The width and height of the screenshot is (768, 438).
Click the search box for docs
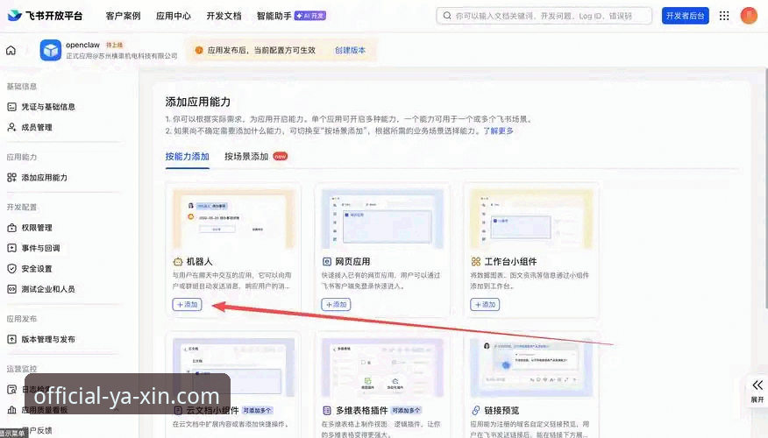coord(544,16)
